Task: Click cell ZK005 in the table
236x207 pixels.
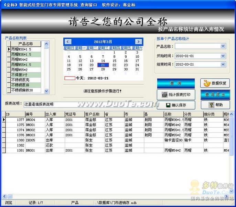Action: 35,140
